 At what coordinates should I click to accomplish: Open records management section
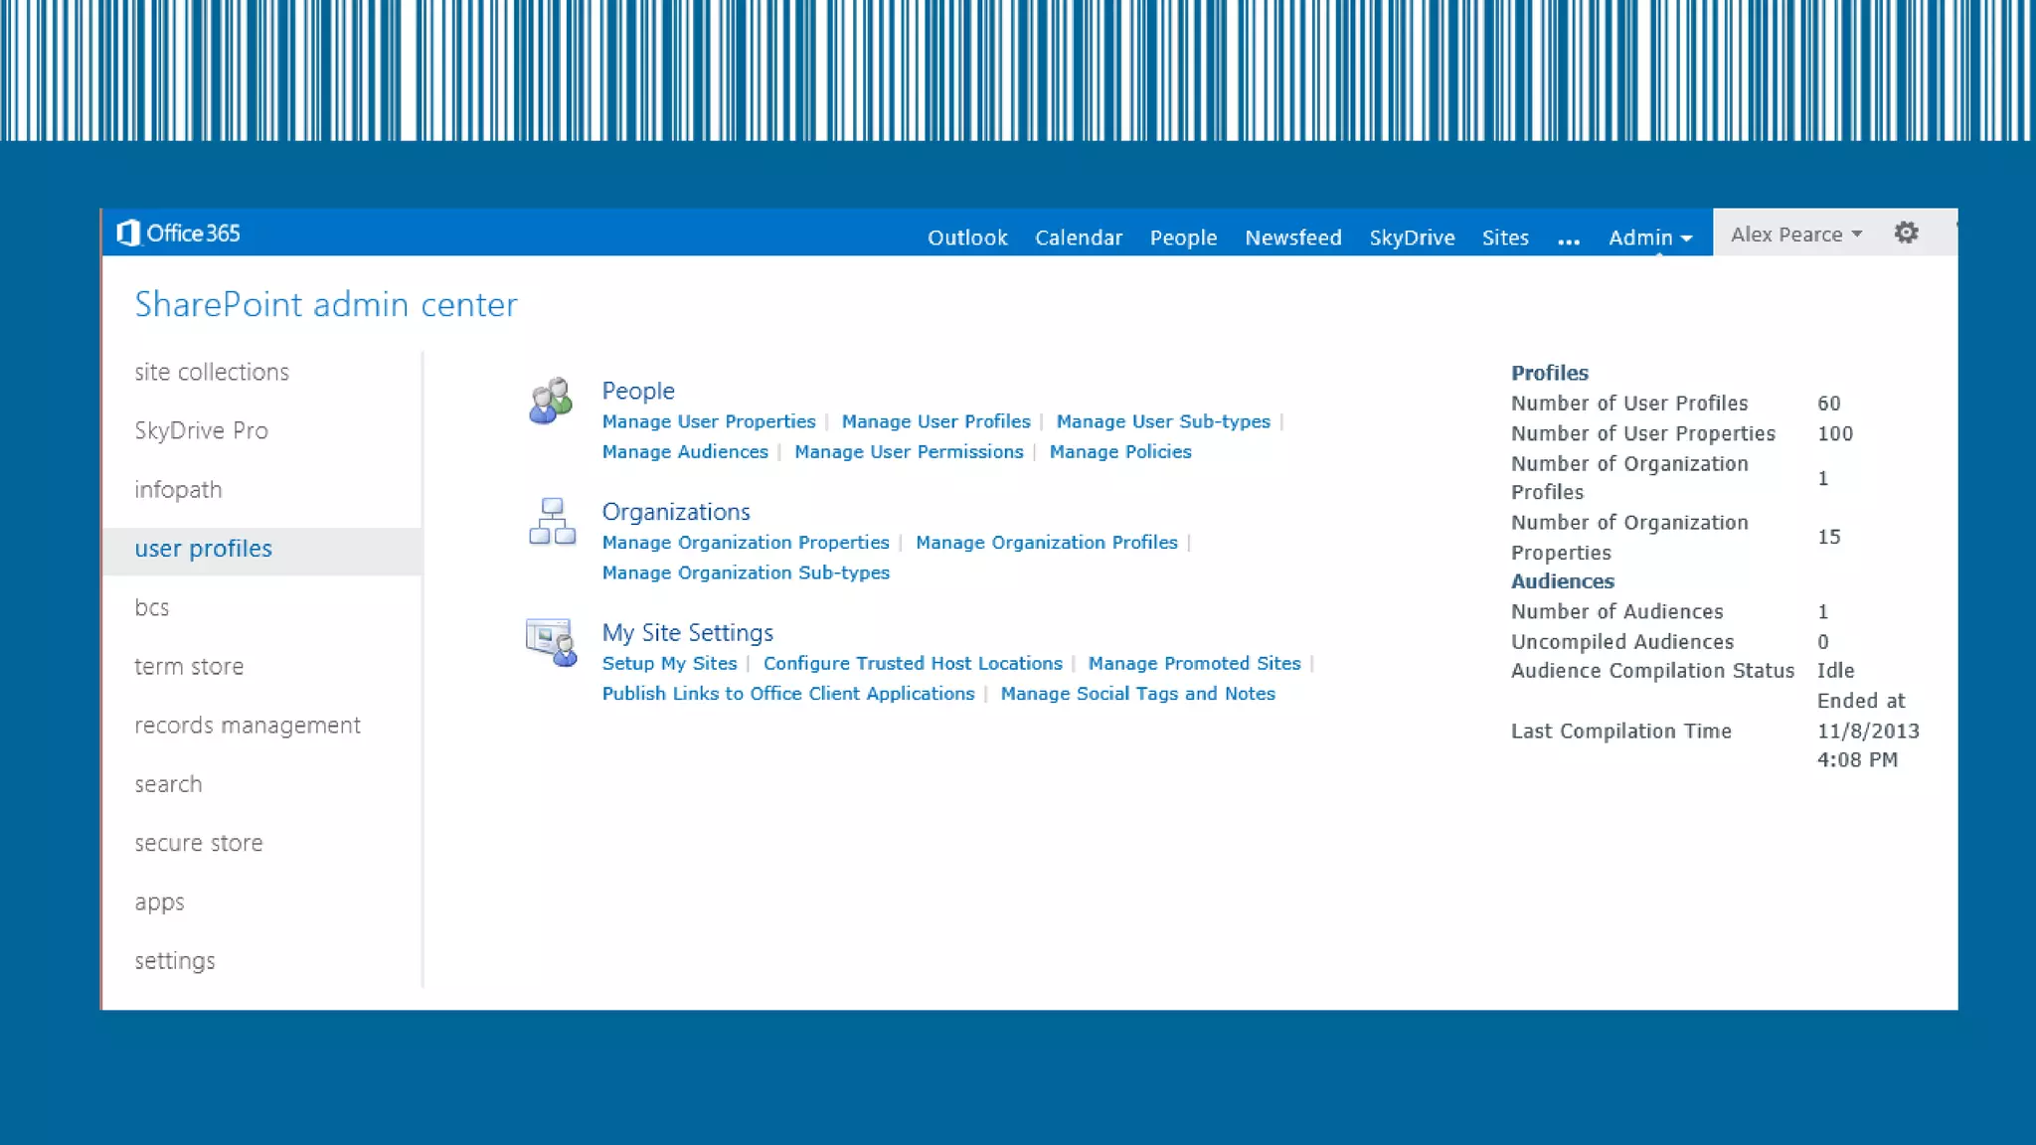point(248,726)
